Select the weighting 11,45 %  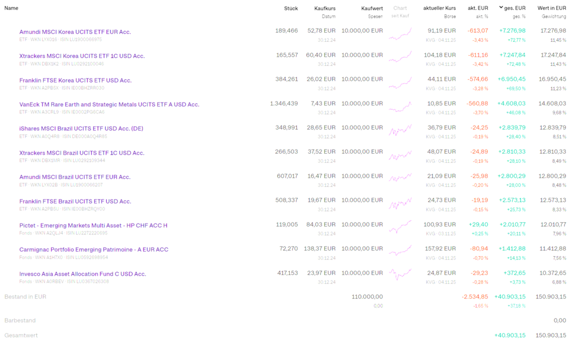(x=559, y=40)
